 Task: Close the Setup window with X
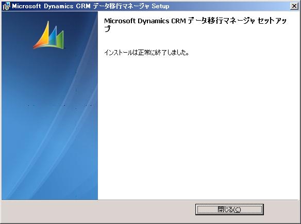294,6
